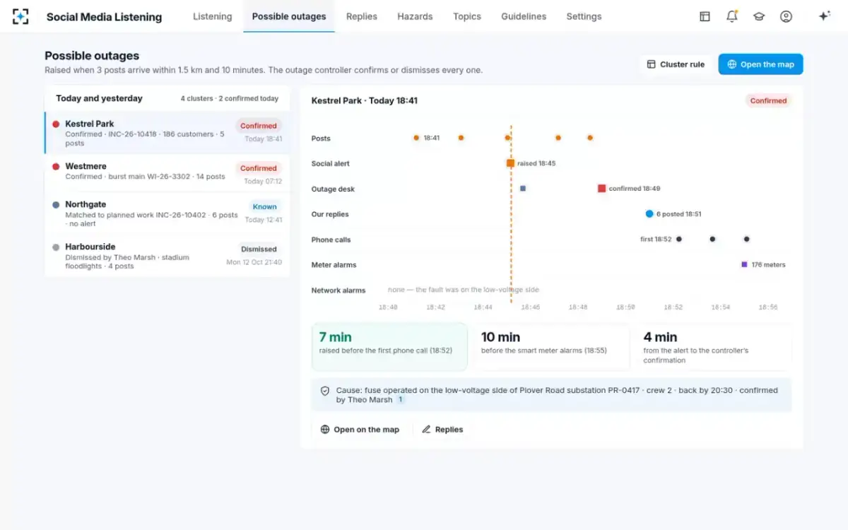Viewport: 848px width, 530px height.
Task: Go to the Replies tab
Action: pos(362,16)
